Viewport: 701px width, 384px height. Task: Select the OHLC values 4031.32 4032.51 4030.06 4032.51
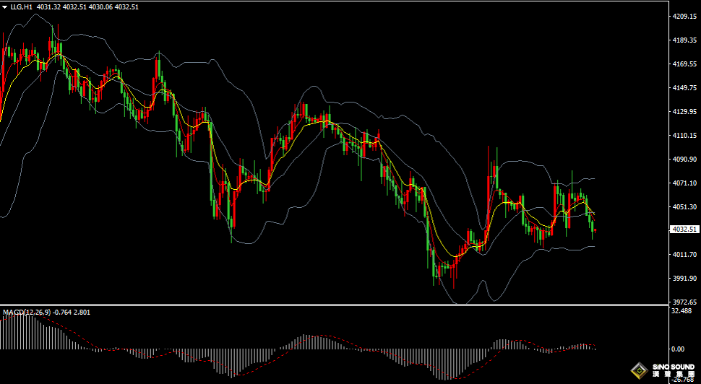click(x=87, y=7)
